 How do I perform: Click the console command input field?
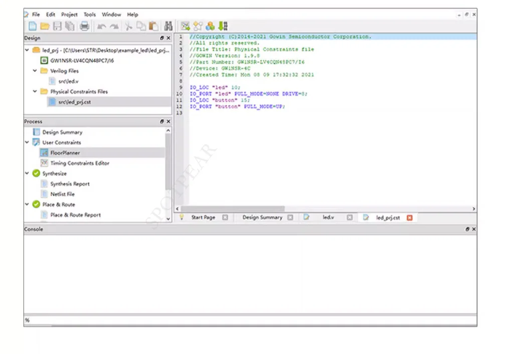(250, 320)
